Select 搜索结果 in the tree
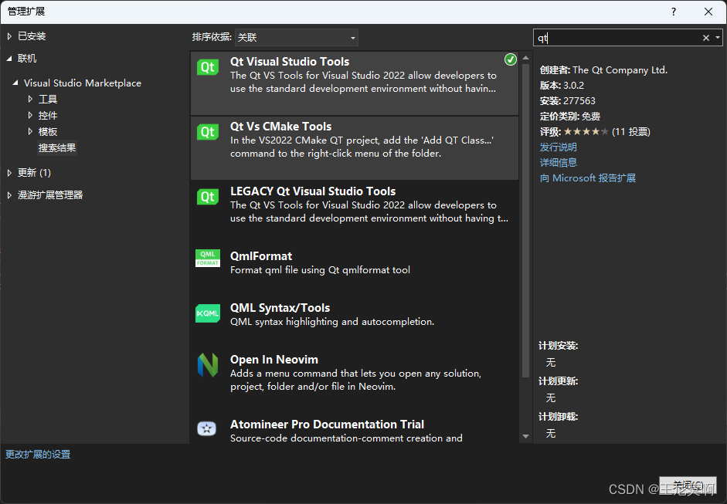This screenshot has height=504, width=727. 57,147
